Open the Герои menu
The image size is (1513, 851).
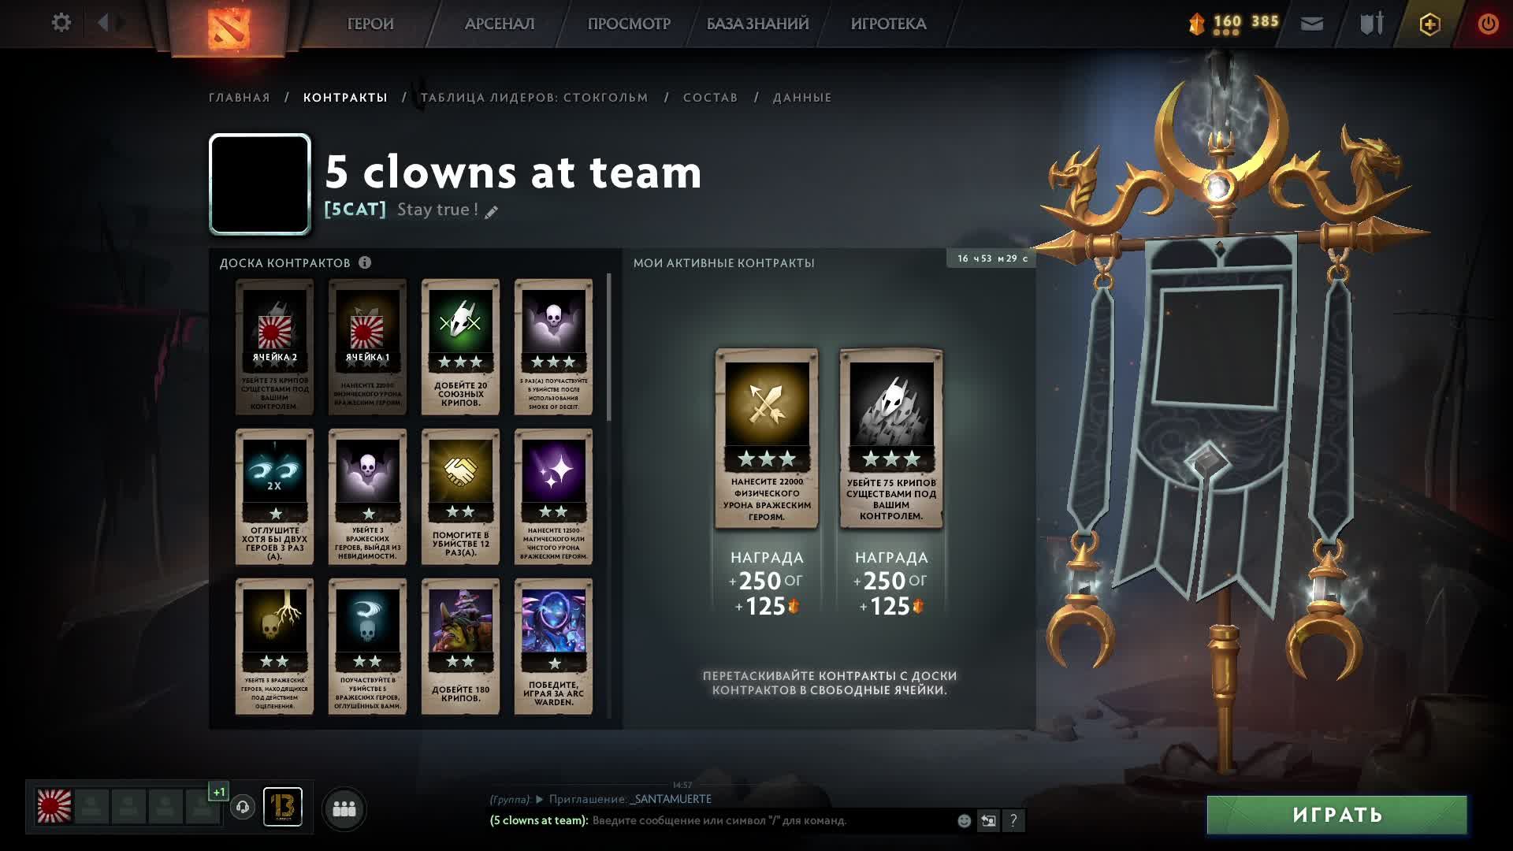[370, 24]
